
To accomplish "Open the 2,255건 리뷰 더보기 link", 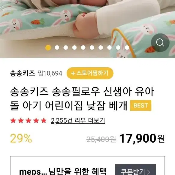I will coord(78,121).
